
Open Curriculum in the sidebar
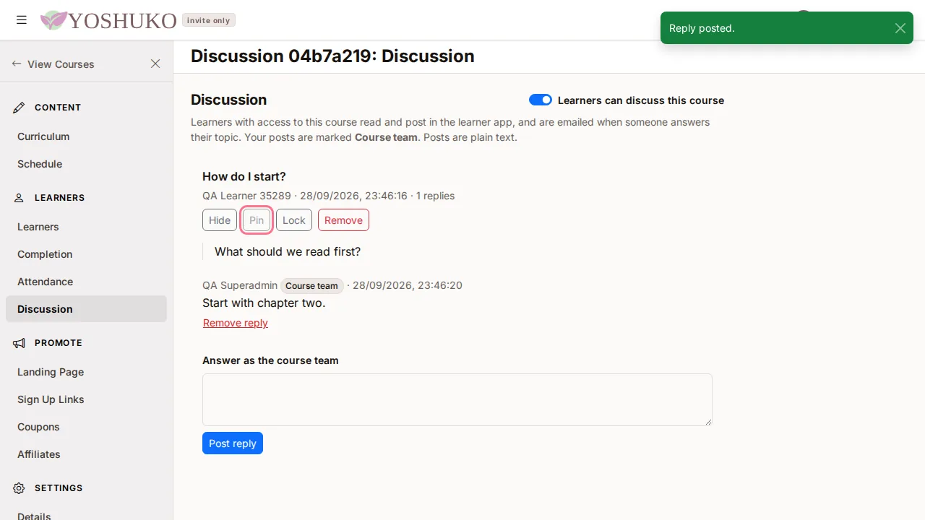point(86,136)
